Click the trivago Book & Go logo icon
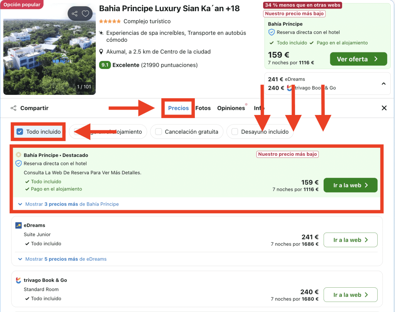 point(19,280)
